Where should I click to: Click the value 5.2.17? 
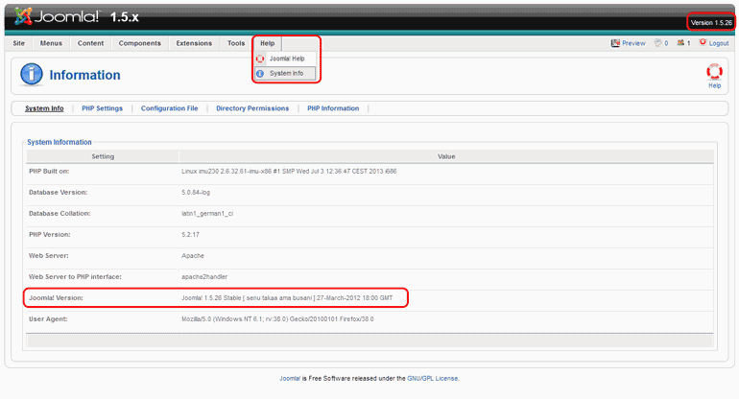pyautogui.click(x=190, y=235)
